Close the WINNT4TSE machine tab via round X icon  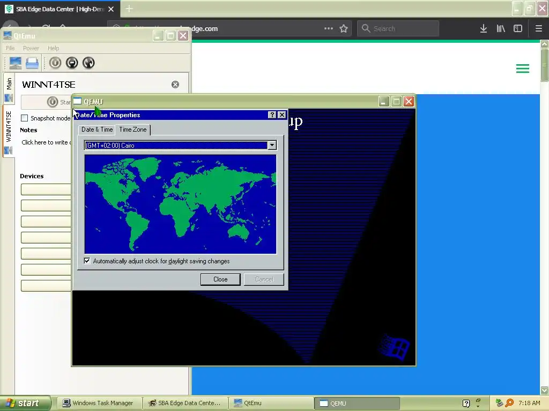[175, 85]
